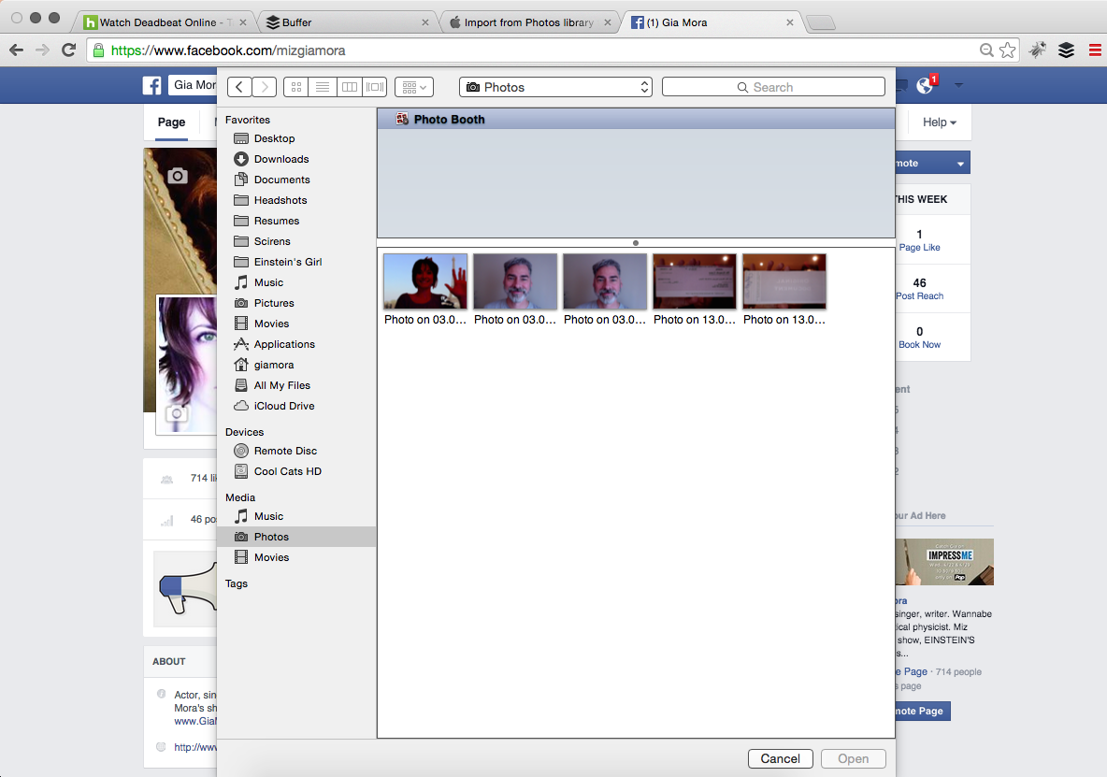Select the Page tab on Facebook
This screenshot has width=1107, height=777.
coord(171,122)
